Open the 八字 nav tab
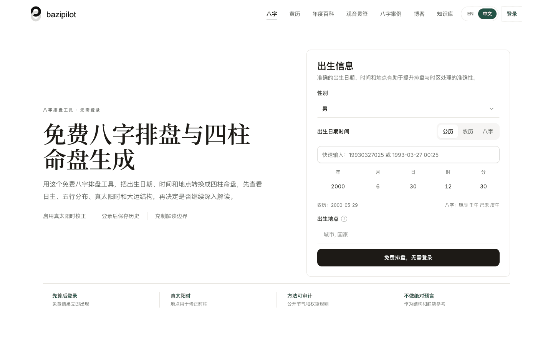This screenshot has height=346, width=553. point(272,14)
